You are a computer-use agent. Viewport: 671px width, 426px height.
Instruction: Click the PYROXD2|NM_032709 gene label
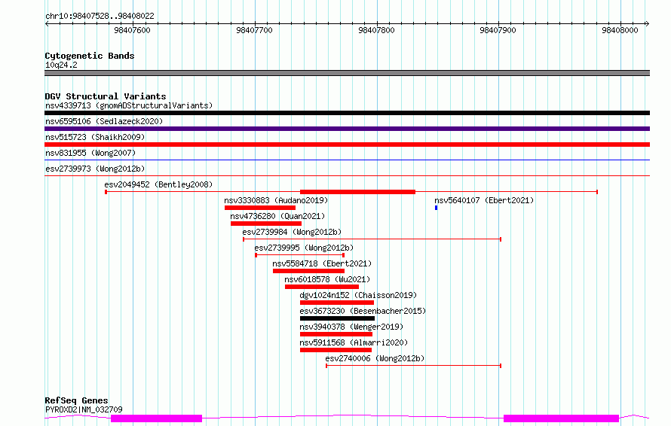84,409
